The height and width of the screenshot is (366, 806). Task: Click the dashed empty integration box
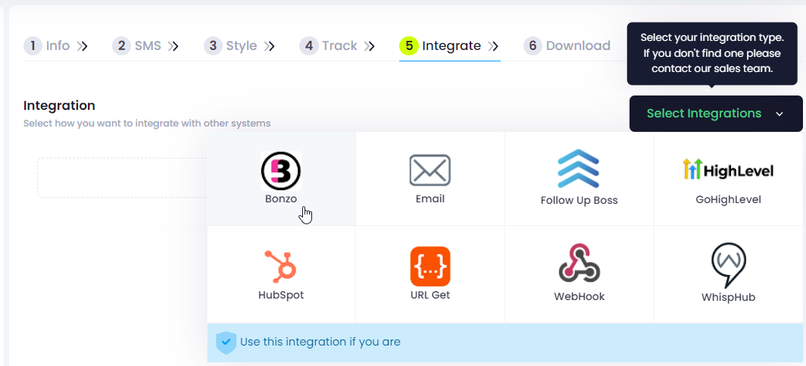123,178
